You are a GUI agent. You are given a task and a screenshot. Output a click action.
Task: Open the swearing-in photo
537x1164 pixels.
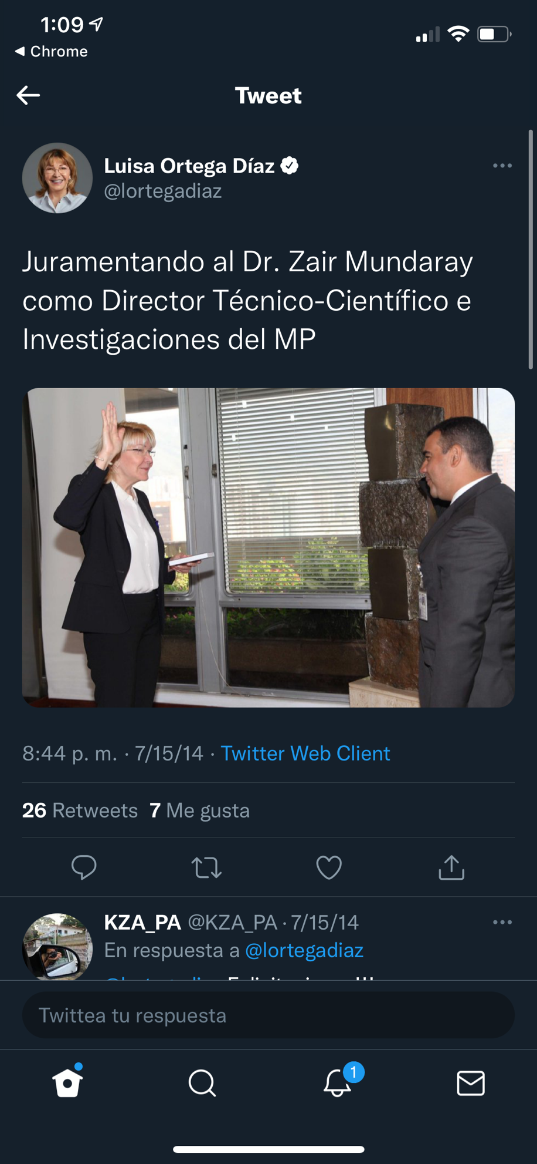click(268, 547)
